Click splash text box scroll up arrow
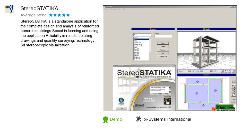 [x=170, y=87]
